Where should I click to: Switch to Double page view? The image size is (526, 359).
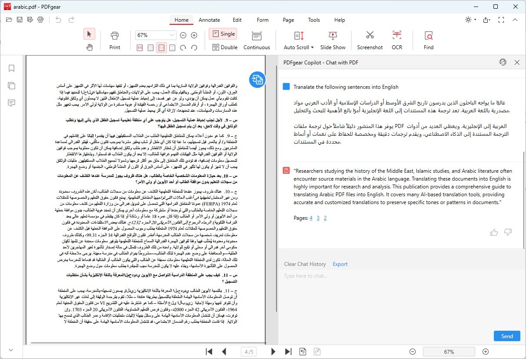pyautogui.click(x=224, y=48)
